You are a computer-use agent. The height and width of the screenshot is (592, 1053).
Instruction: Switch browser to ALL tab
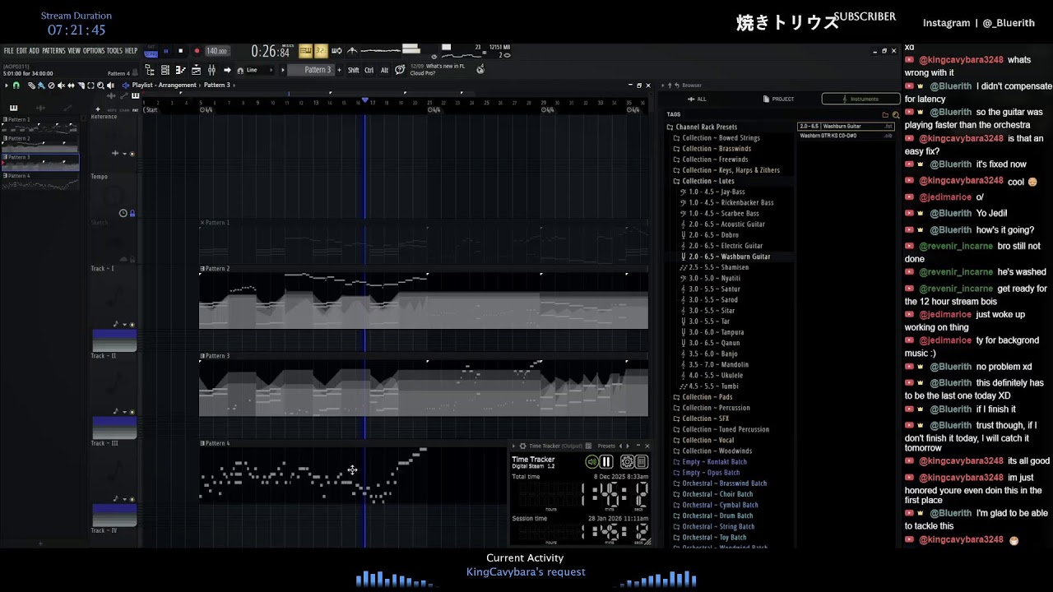point(698,99)
